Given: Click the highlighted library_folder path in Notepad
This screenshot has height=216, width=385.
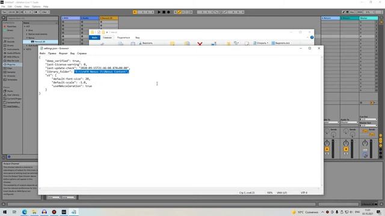Looking at the screenshot, I should 102,72.
